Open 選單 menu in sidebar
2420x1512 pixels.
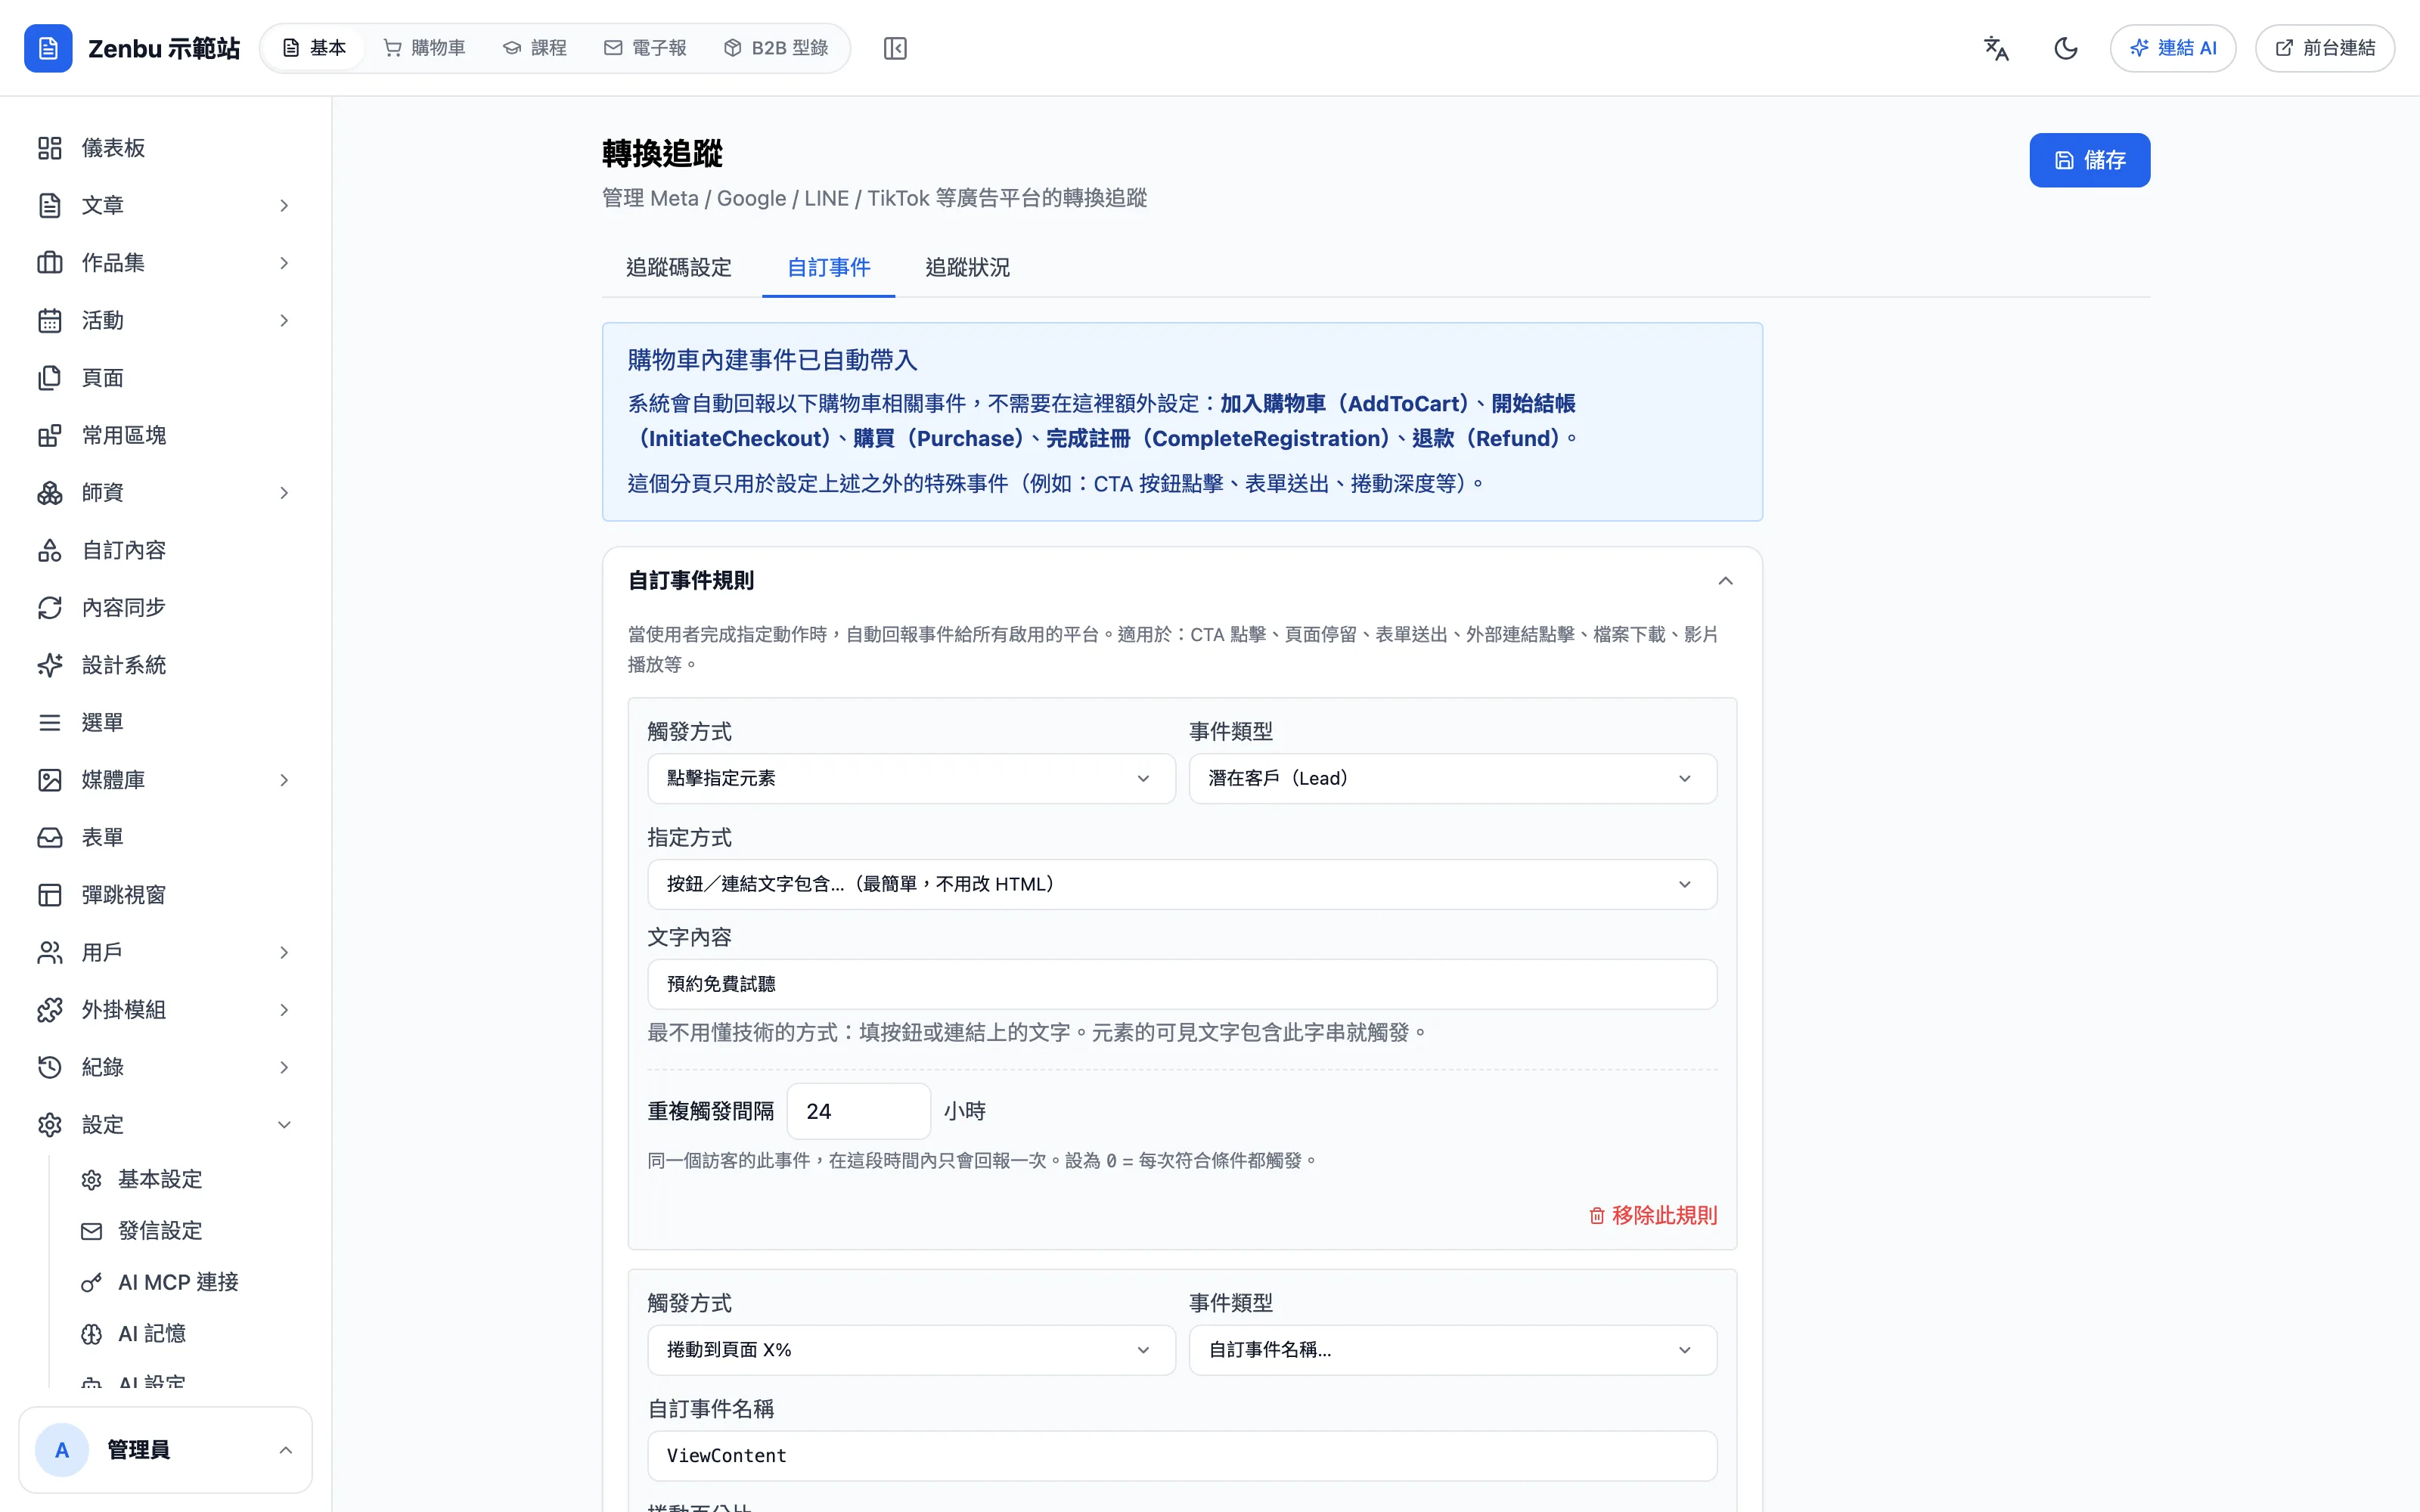(x=166, y=723)
